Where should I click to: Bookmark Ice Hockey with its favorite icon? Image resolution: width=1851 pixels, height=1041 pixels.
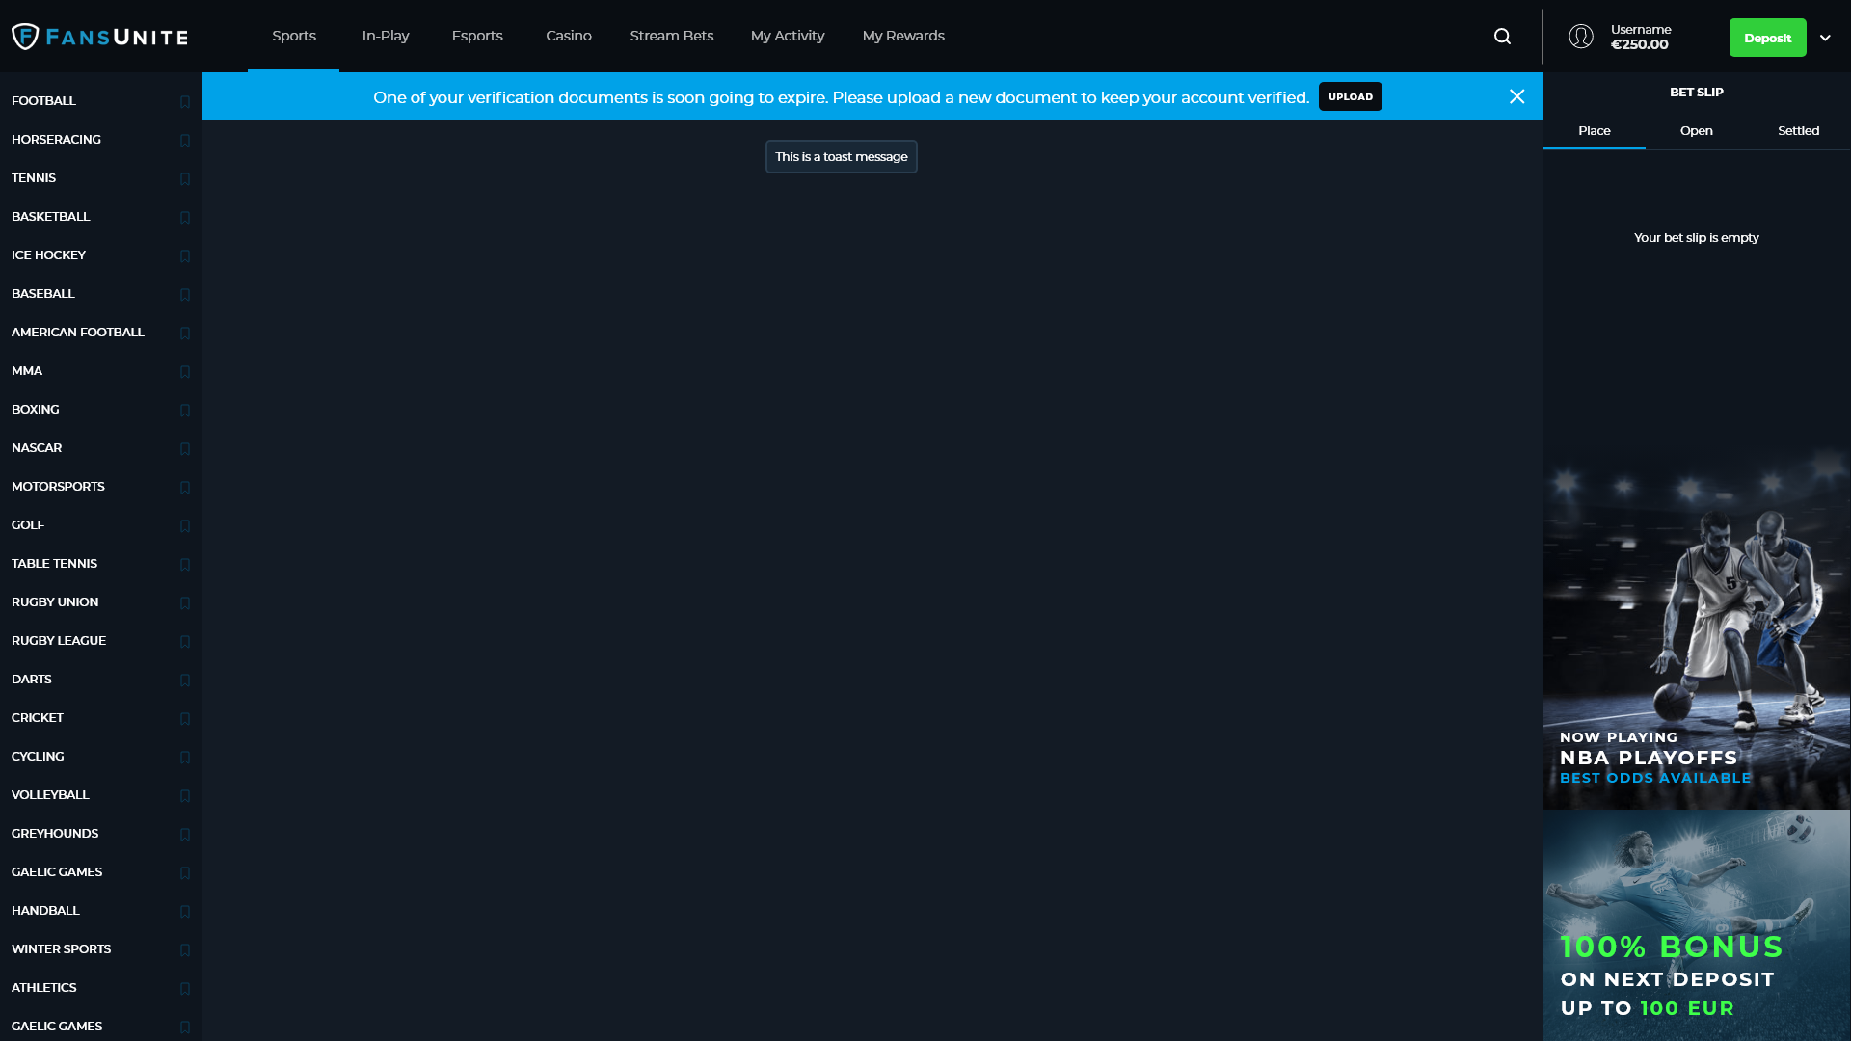(x=185, y=255)
